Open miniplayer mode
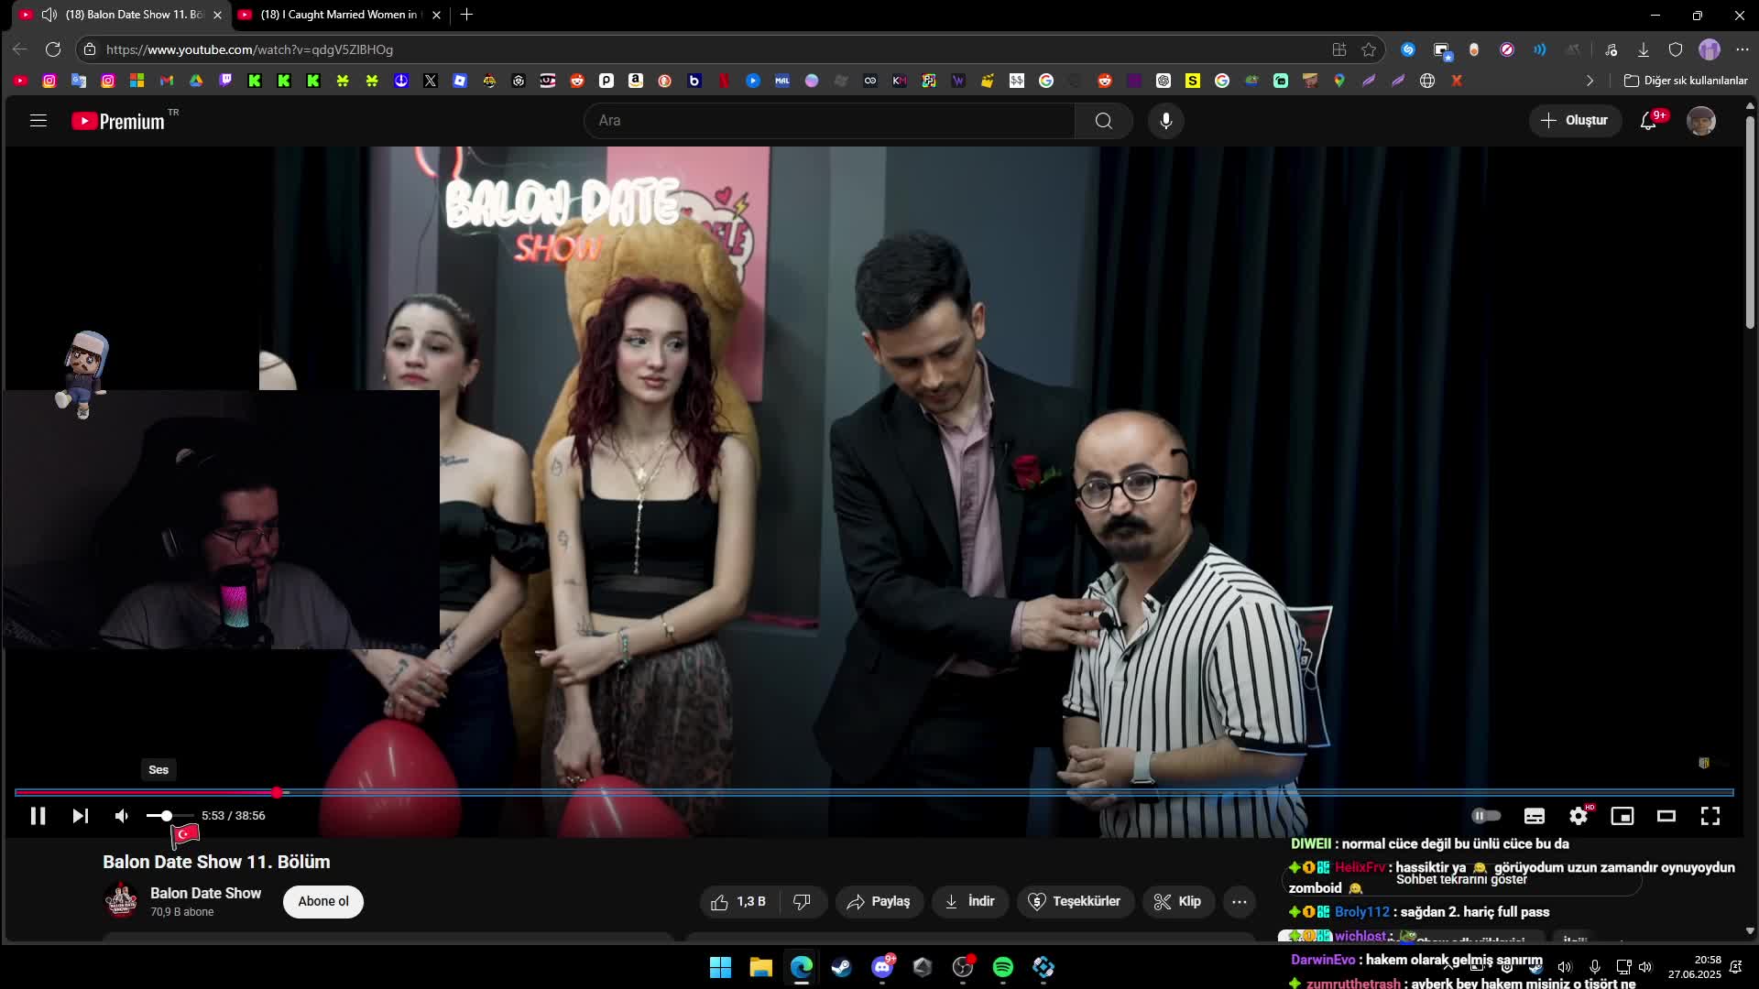Image resolution: width=1759 pixels, height=989 pixels. (x=1622, y=816)
